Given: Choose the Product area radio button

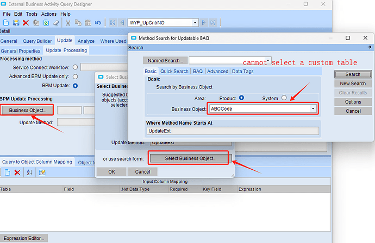Looking at the screenshot, I should [241, 98].
